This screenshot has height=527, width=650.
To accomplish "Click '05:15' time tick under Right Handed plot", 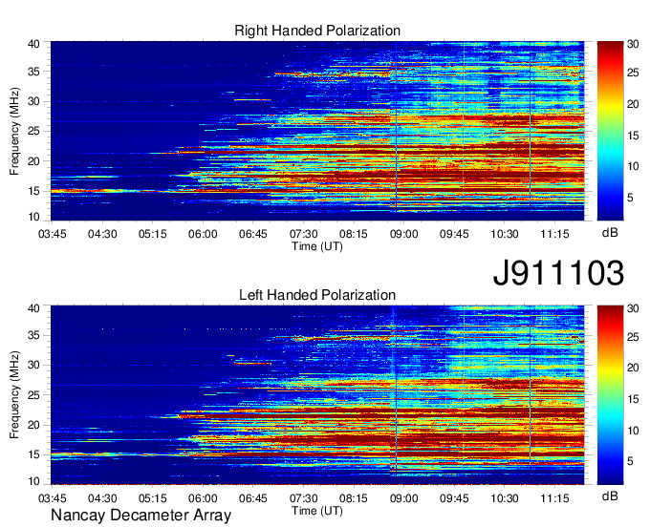I will point(153,234).
